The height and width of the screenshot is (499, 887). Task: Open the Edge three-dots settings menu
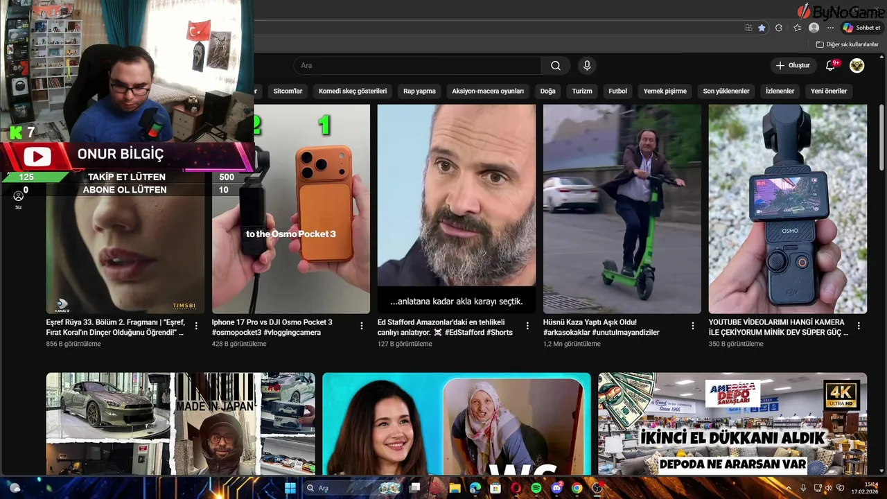[x=830, y=28]
